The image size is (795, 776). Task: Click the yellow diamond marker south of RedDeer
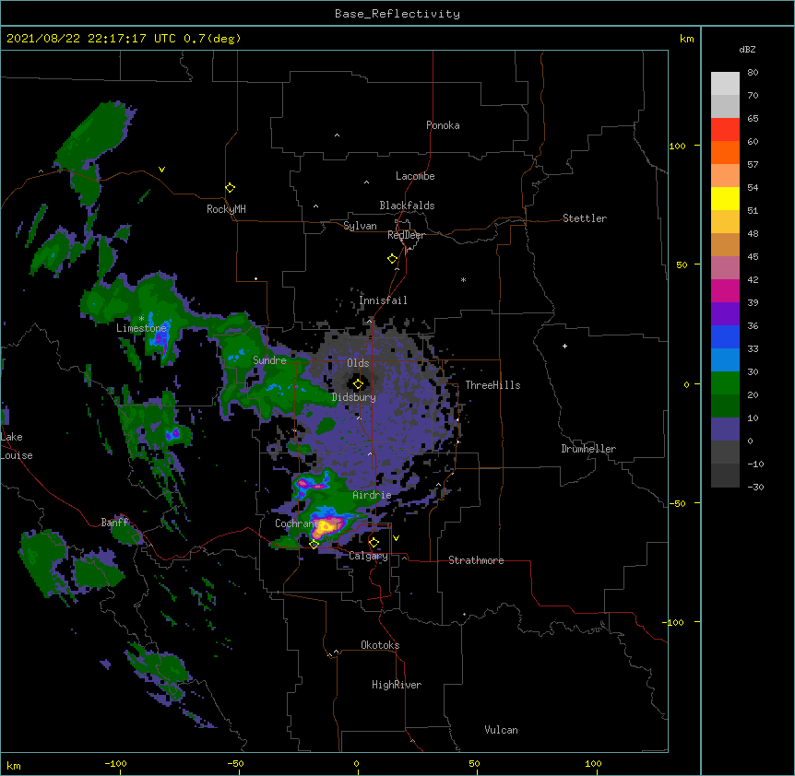[x=392, y=259]
